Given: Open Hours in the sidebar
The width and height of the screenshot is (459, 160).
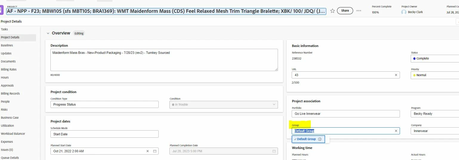Looking at the screenshot, I should tap(5, 78).
